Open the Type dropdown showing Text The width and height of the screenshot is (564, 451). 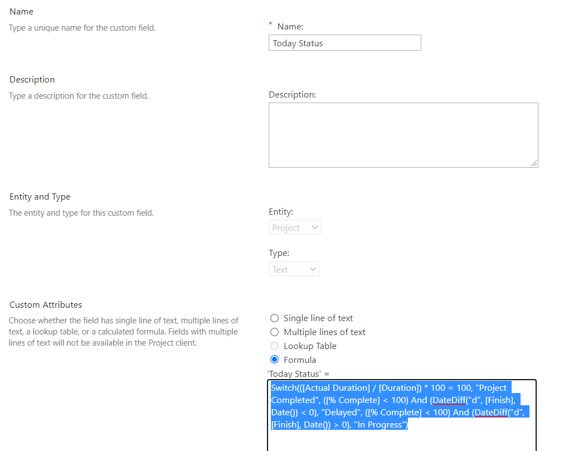click(294, 269)
